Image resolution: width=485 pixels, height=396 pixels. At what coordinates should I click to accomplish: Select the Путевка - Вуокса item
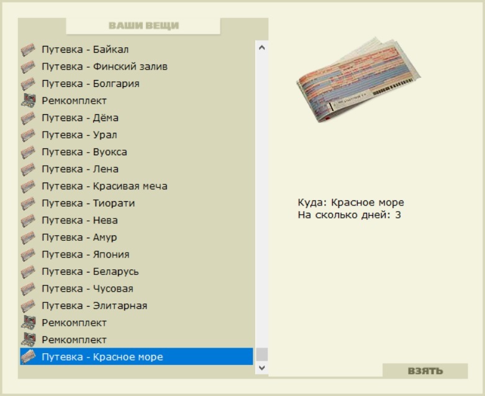point(137,152)
